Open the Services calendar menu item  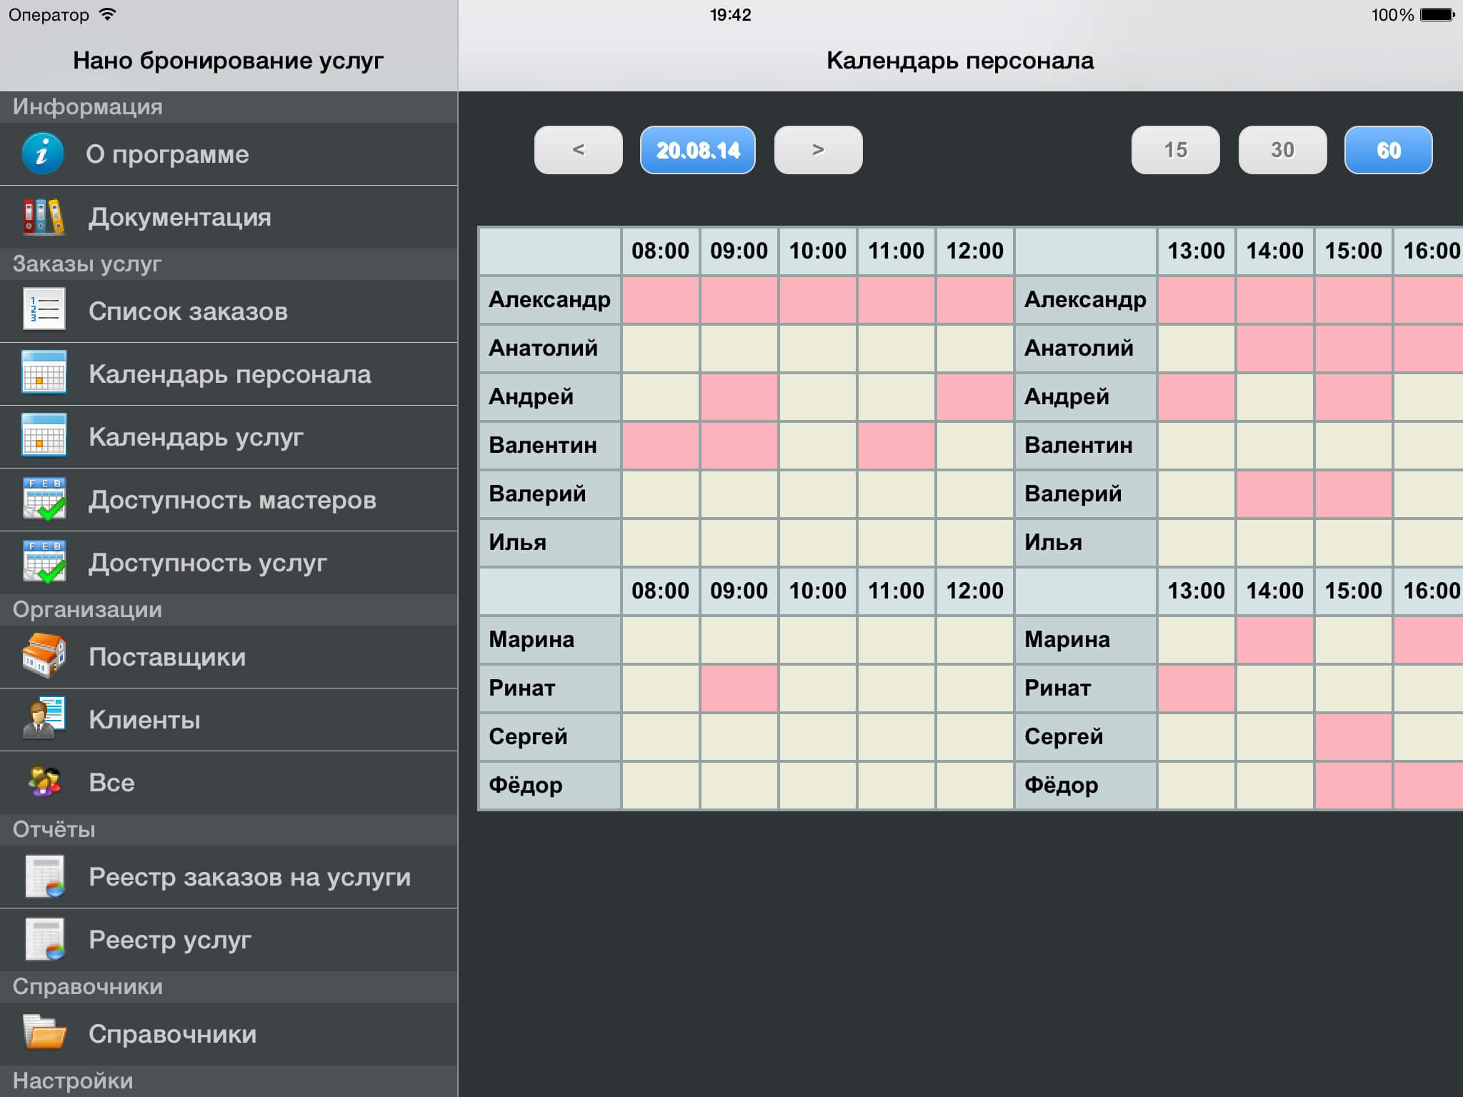(x=196, y=437)
